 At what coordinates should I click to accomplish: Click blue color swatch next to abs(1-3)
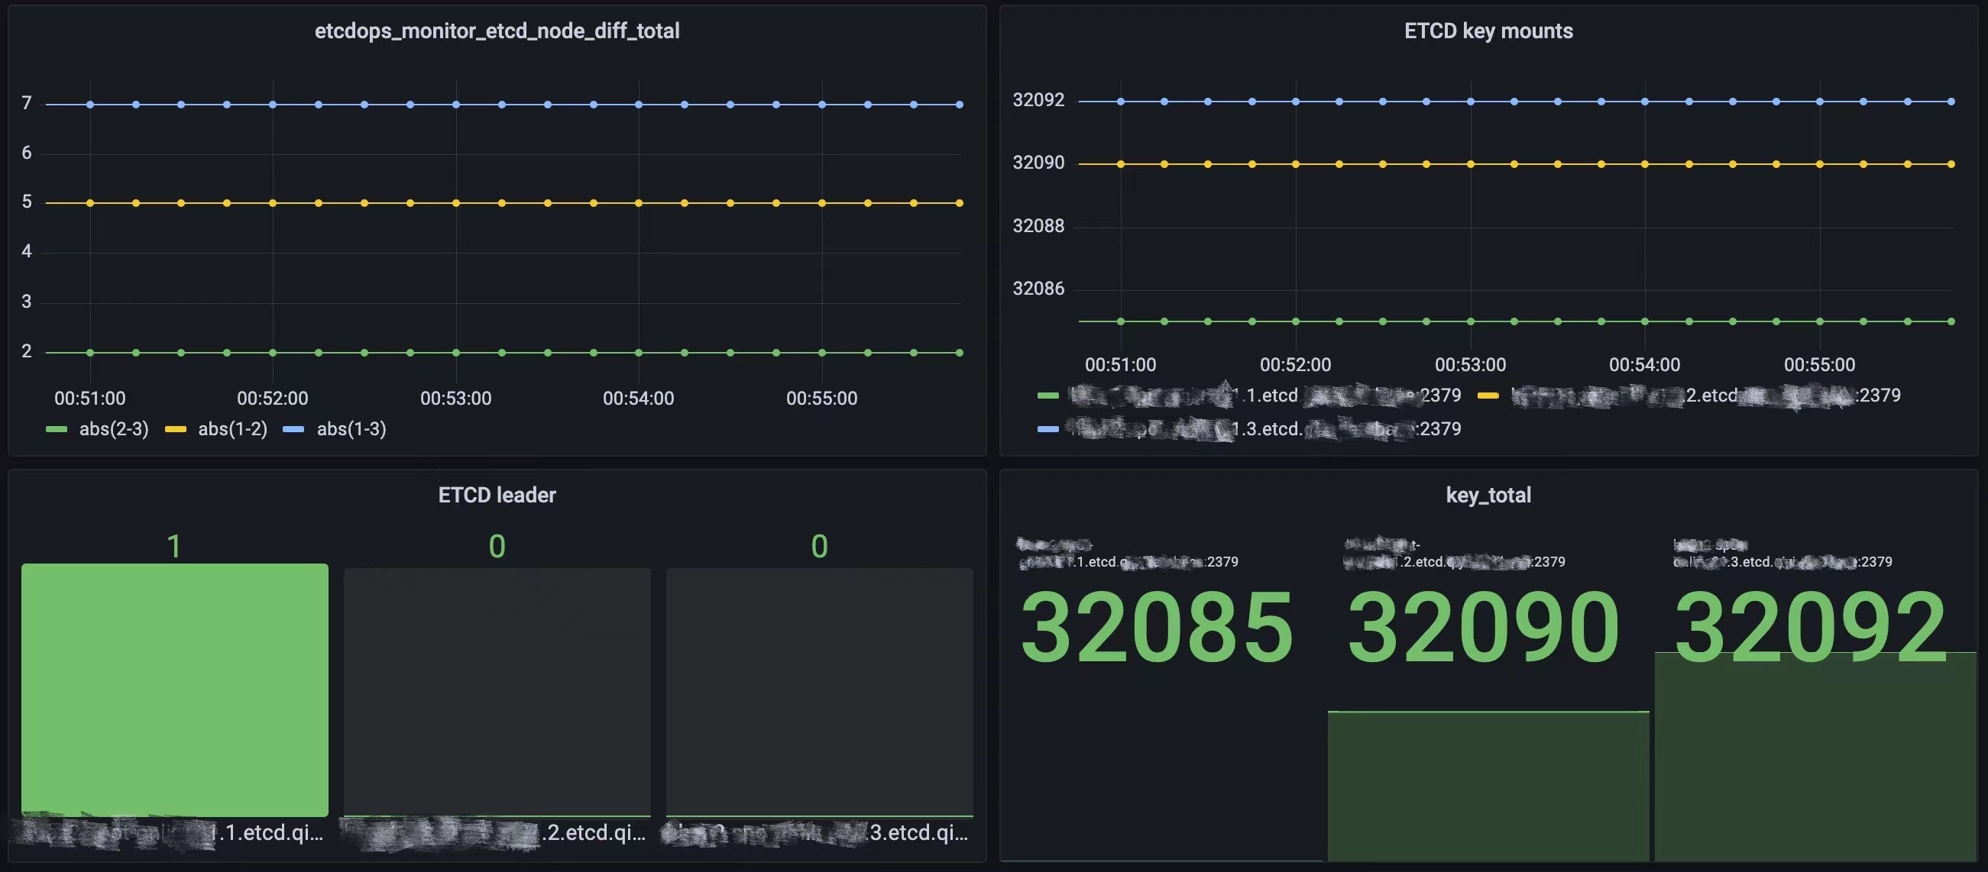pyautogui.click(x=293, y=429)
